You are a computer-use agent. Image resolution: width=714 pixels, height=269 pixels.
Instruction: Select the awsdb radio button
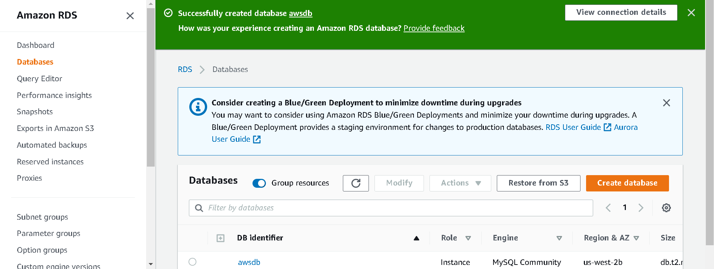click(x=192, y=262)
